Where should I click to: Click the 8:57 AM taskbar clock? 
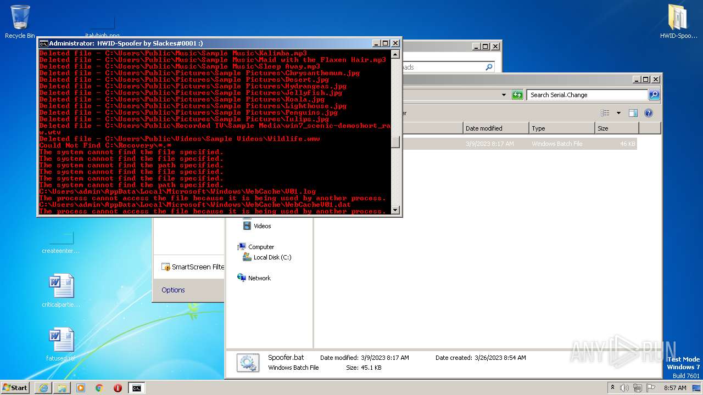[675, 388]
